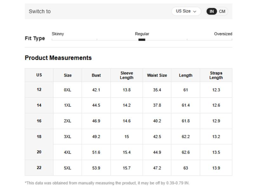
Task: Click the Product Measurements heading
Action: coord(58,58)
